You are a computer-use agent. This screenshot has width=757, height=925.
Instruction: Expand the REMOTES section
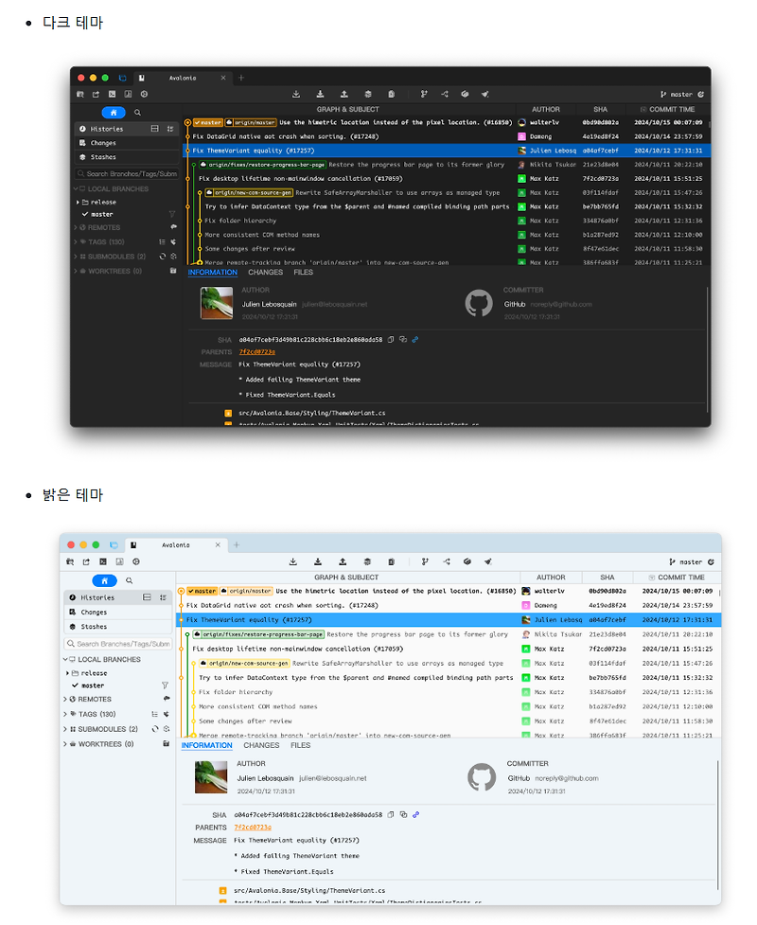coord(74,227)
